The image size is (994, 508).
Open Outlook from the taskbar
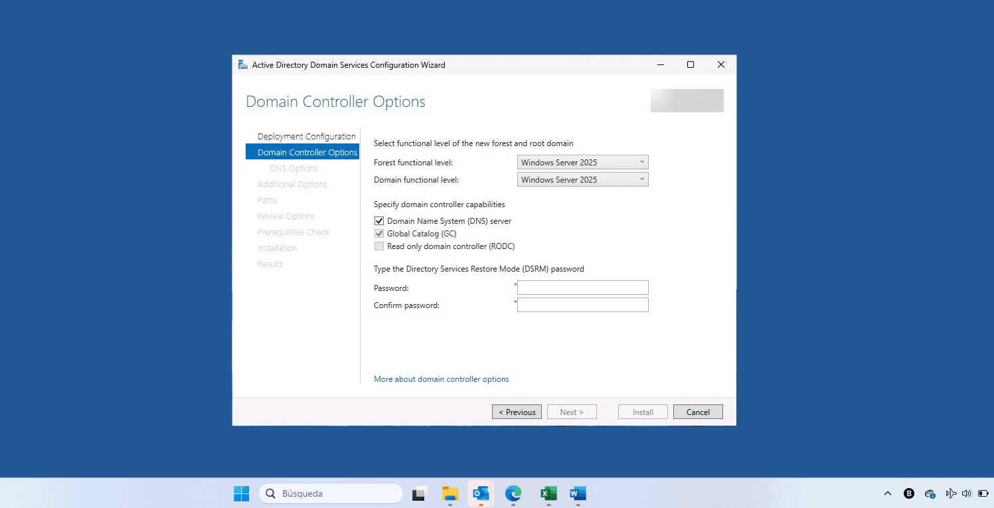tap(481, 493)
